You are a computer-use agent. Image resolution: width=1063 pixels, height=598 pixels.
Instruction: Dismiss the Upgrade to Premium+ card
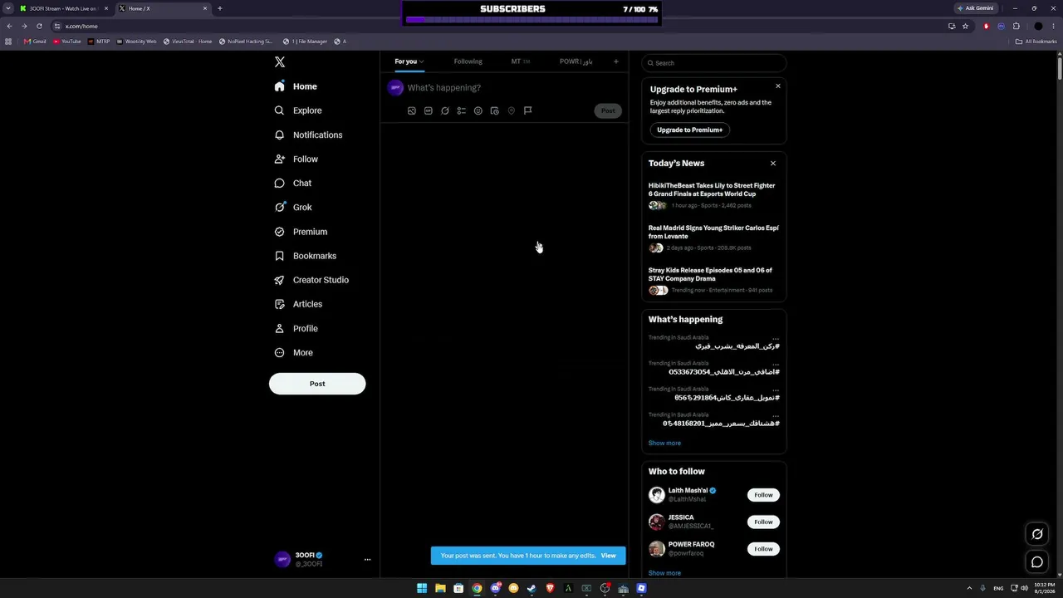(x=778, y=86)
